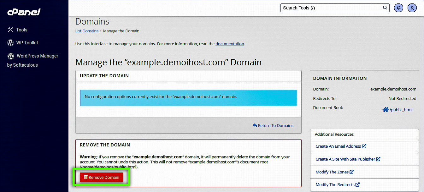Open Create An Email Address link

tap(338, 146)
